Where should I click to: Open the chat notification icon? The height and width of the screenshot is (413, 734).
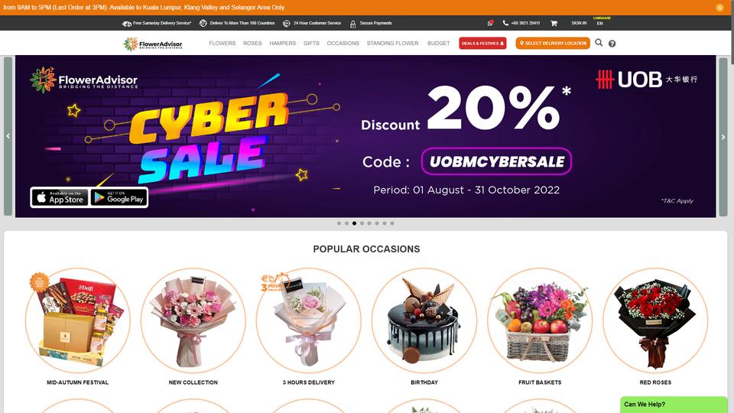490,23
